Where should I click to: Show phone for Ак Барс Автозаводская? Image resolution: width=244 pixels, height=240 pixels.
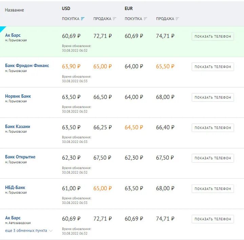(212, 219)
